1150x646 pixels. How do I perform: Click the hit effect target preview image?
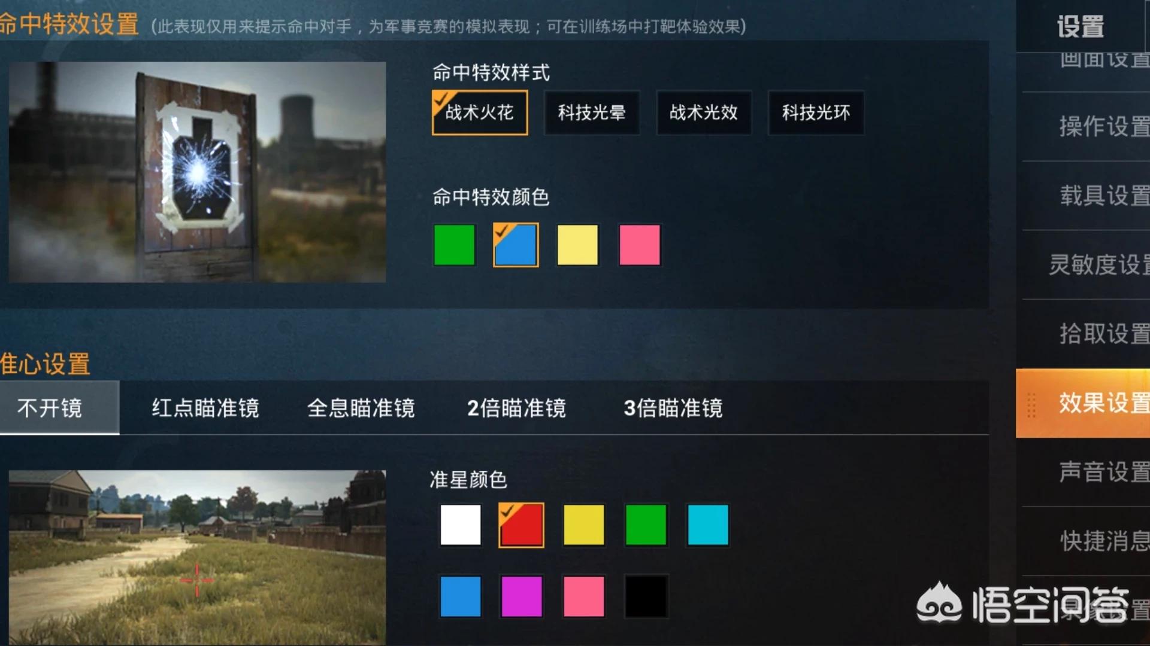click(x=197, y=172)
